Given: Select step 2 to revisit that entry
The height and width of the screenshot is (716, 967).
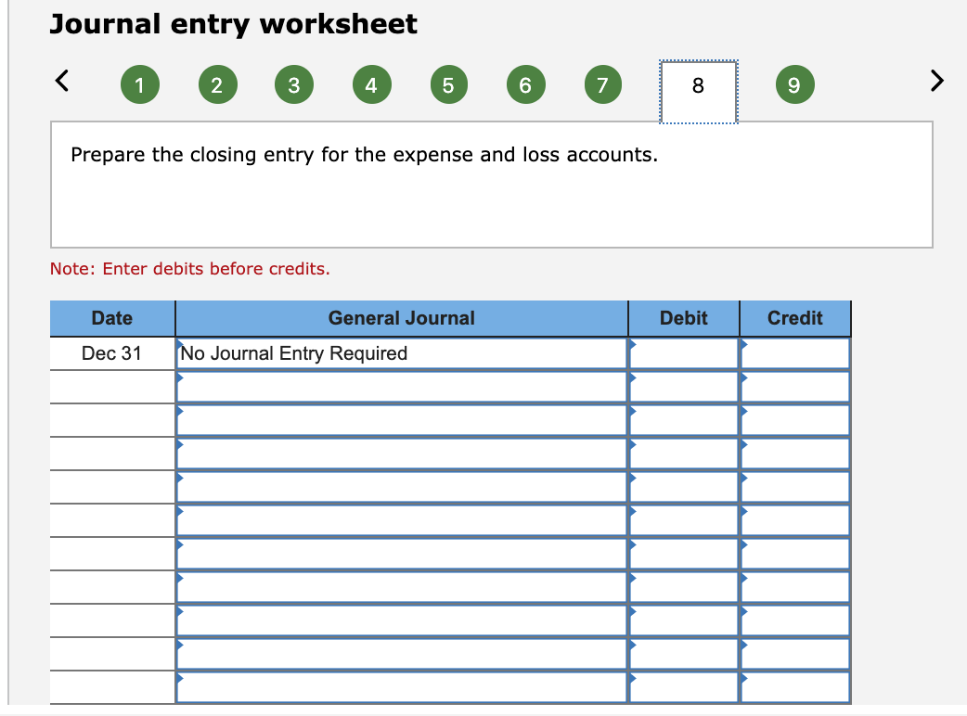Looking at the screenshot, I should (x=217, y=84).
